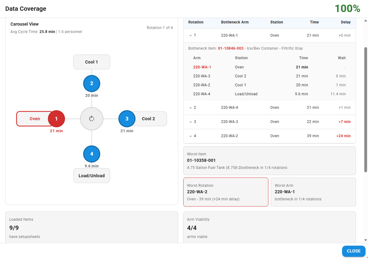Screen dimensions: 368x258
Task: Click the Delay column header
Action: pos(346,22)
